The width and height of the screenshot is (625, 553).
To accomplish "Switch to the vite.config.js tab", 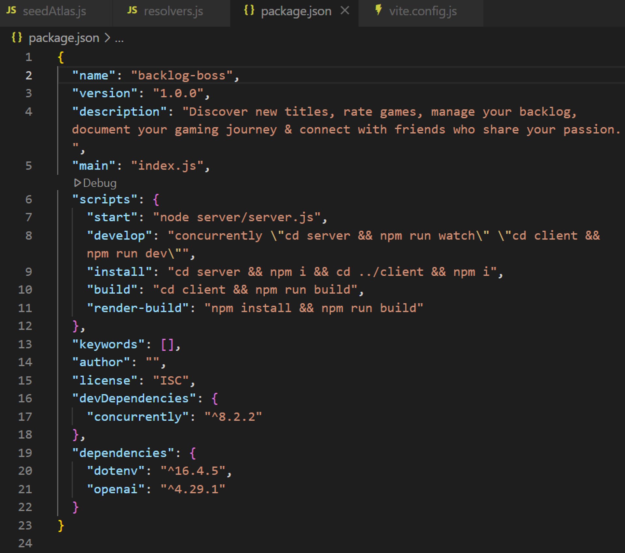I will point(423,11).
